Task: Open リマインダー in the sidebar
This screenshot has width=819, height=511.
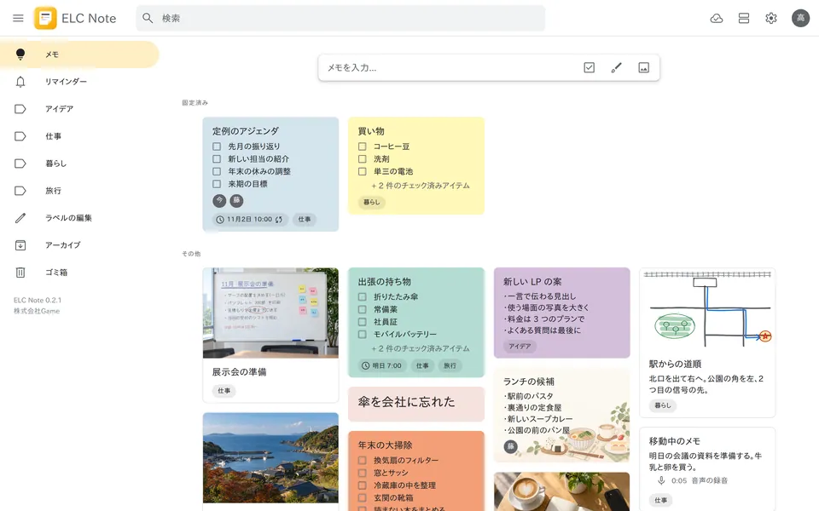Action: [x=79, y=82]
